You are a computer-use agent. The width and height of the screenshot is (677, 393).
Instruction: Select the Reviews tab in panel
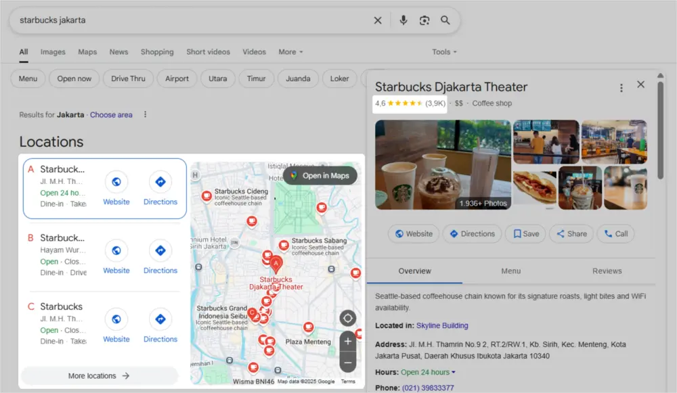[607, 271]
